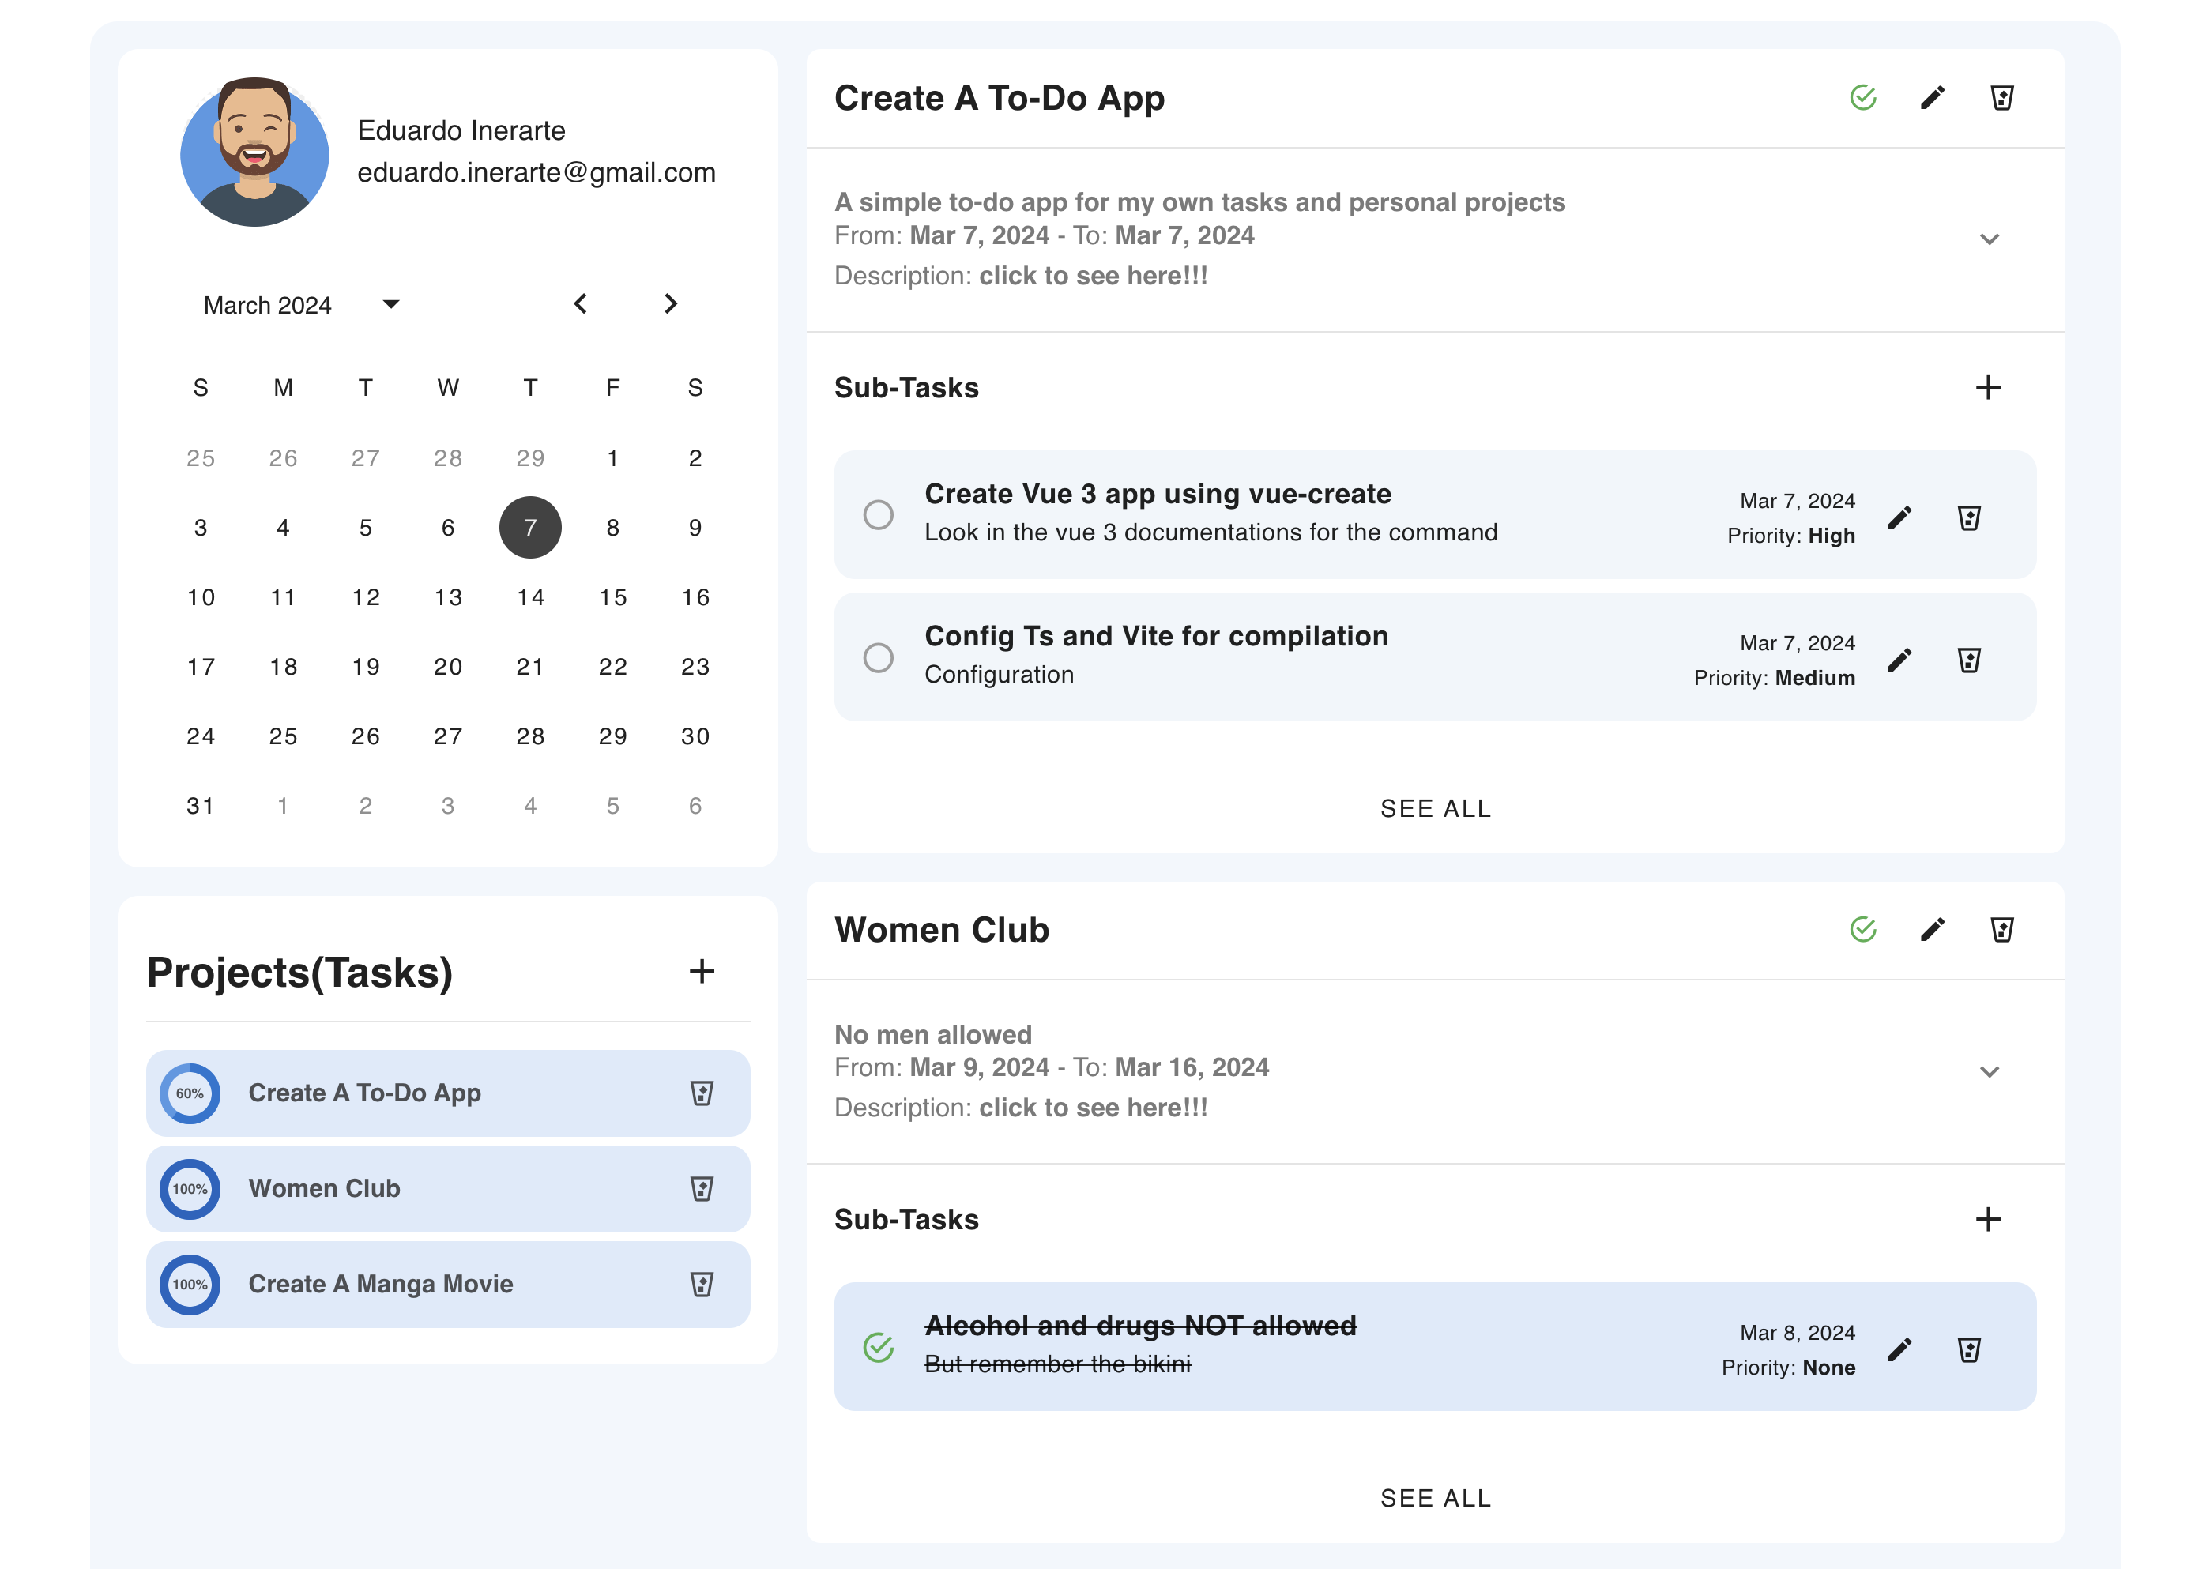Image resolution: width=2195 pixels, height=1569 pixels.
Task: Select Create A To-Do App in the projects list
Action: (364, 1093)
